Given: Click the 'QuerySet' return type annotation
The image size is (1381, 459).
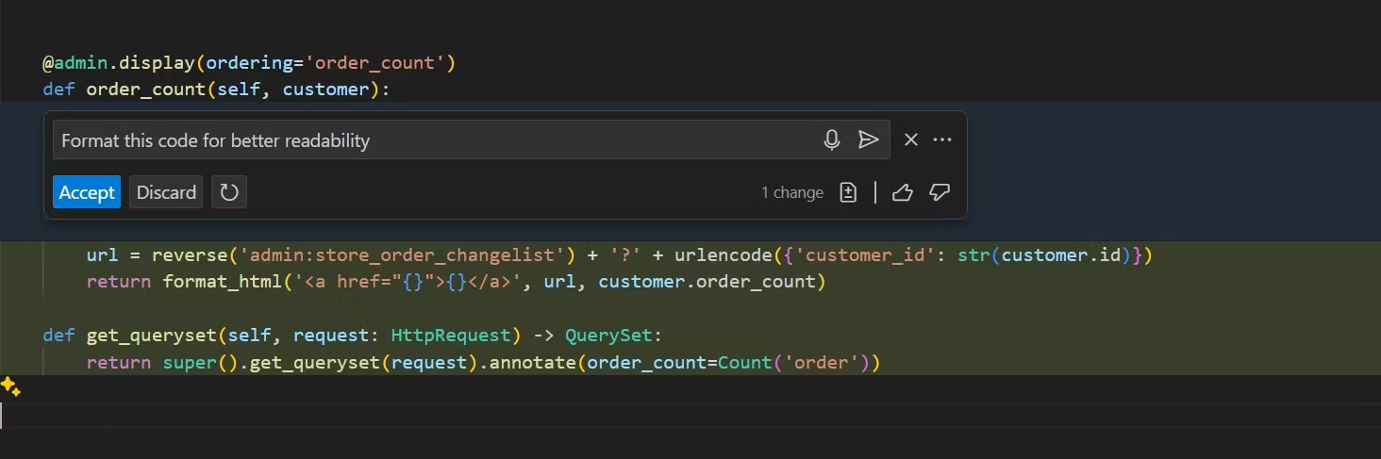Looking at the screenshot, I should pos(608,336).
